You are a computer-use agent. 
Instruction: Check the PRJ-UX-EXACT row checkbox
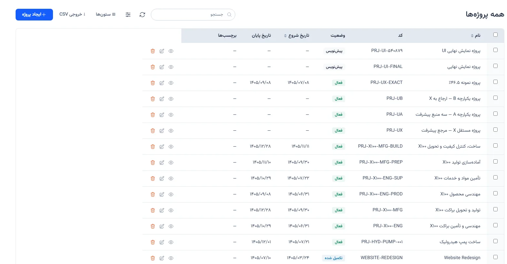click(x=495, y=82)
